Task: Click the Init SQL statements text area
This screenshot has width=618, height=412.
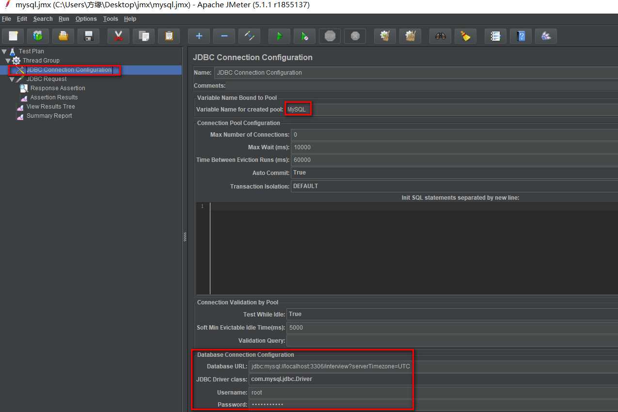Action: point(413,248)
